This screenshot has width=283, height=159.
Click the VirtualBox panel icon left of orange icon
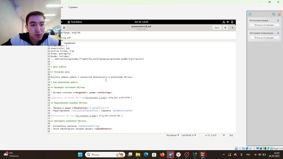pos(274,14)
